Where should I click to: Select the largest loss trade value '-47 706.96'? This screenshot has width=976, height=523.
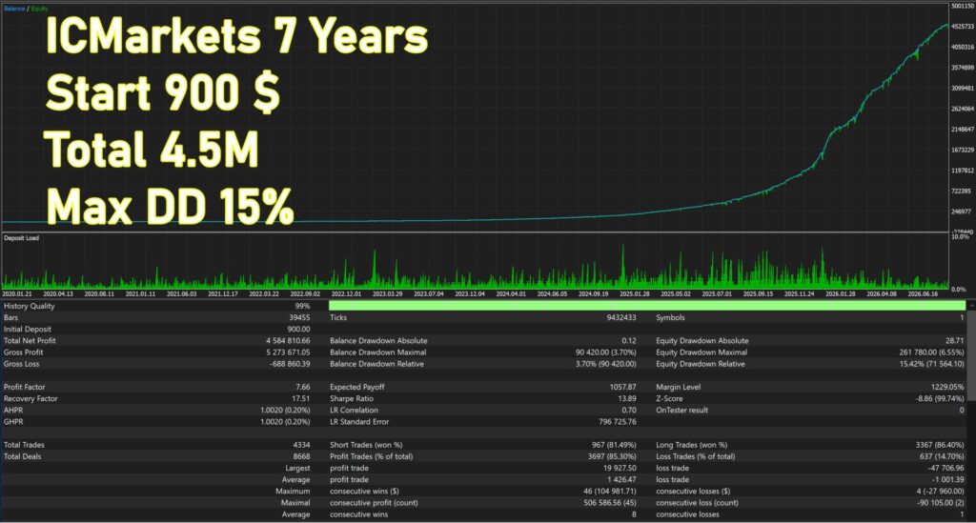click(945, 469)
